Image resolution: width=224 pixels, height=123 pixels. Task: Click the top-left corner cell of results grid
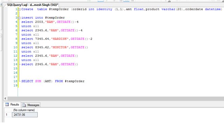pos(8,110)
